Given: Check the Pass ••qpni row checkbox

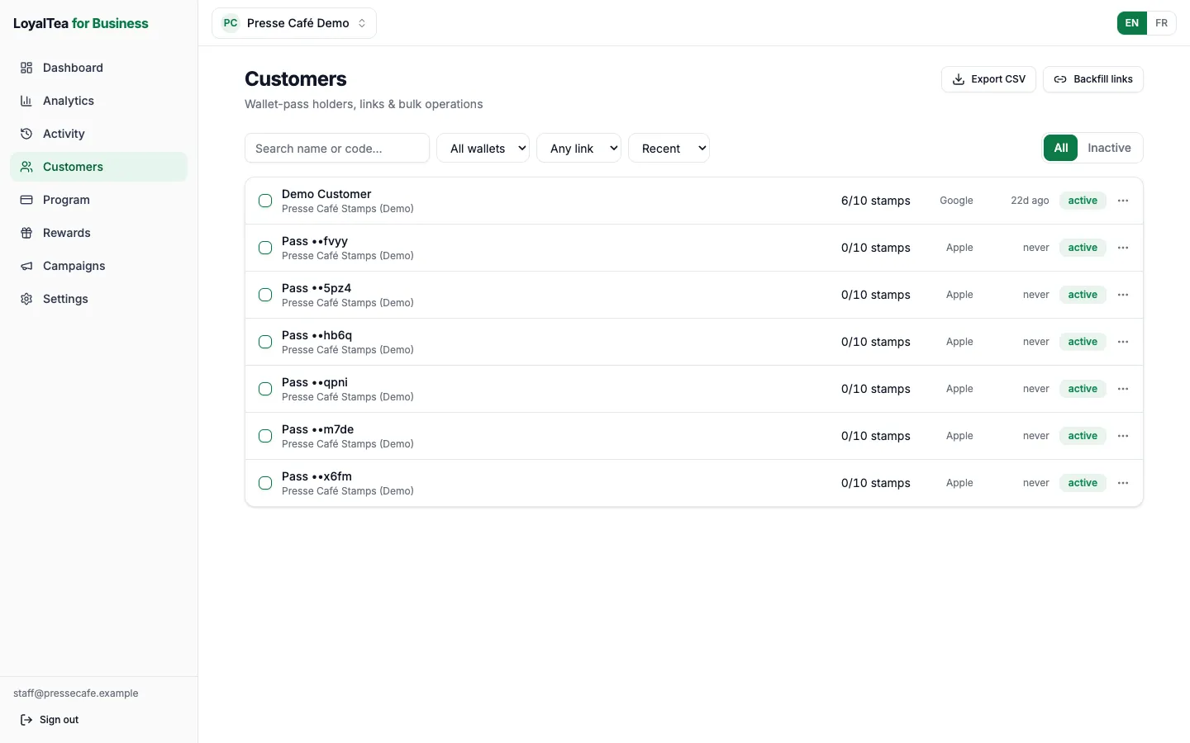Looking at the screenshot, I should coord(265,389).
